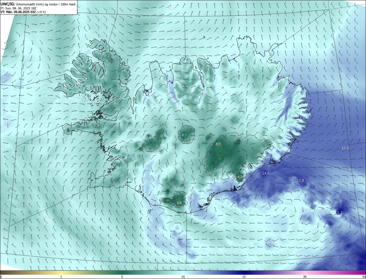Screen dimensions: 366x279
Task: Click the 10.6 value near the west edge
Action: pyautogui.click(x=8, y=124)
